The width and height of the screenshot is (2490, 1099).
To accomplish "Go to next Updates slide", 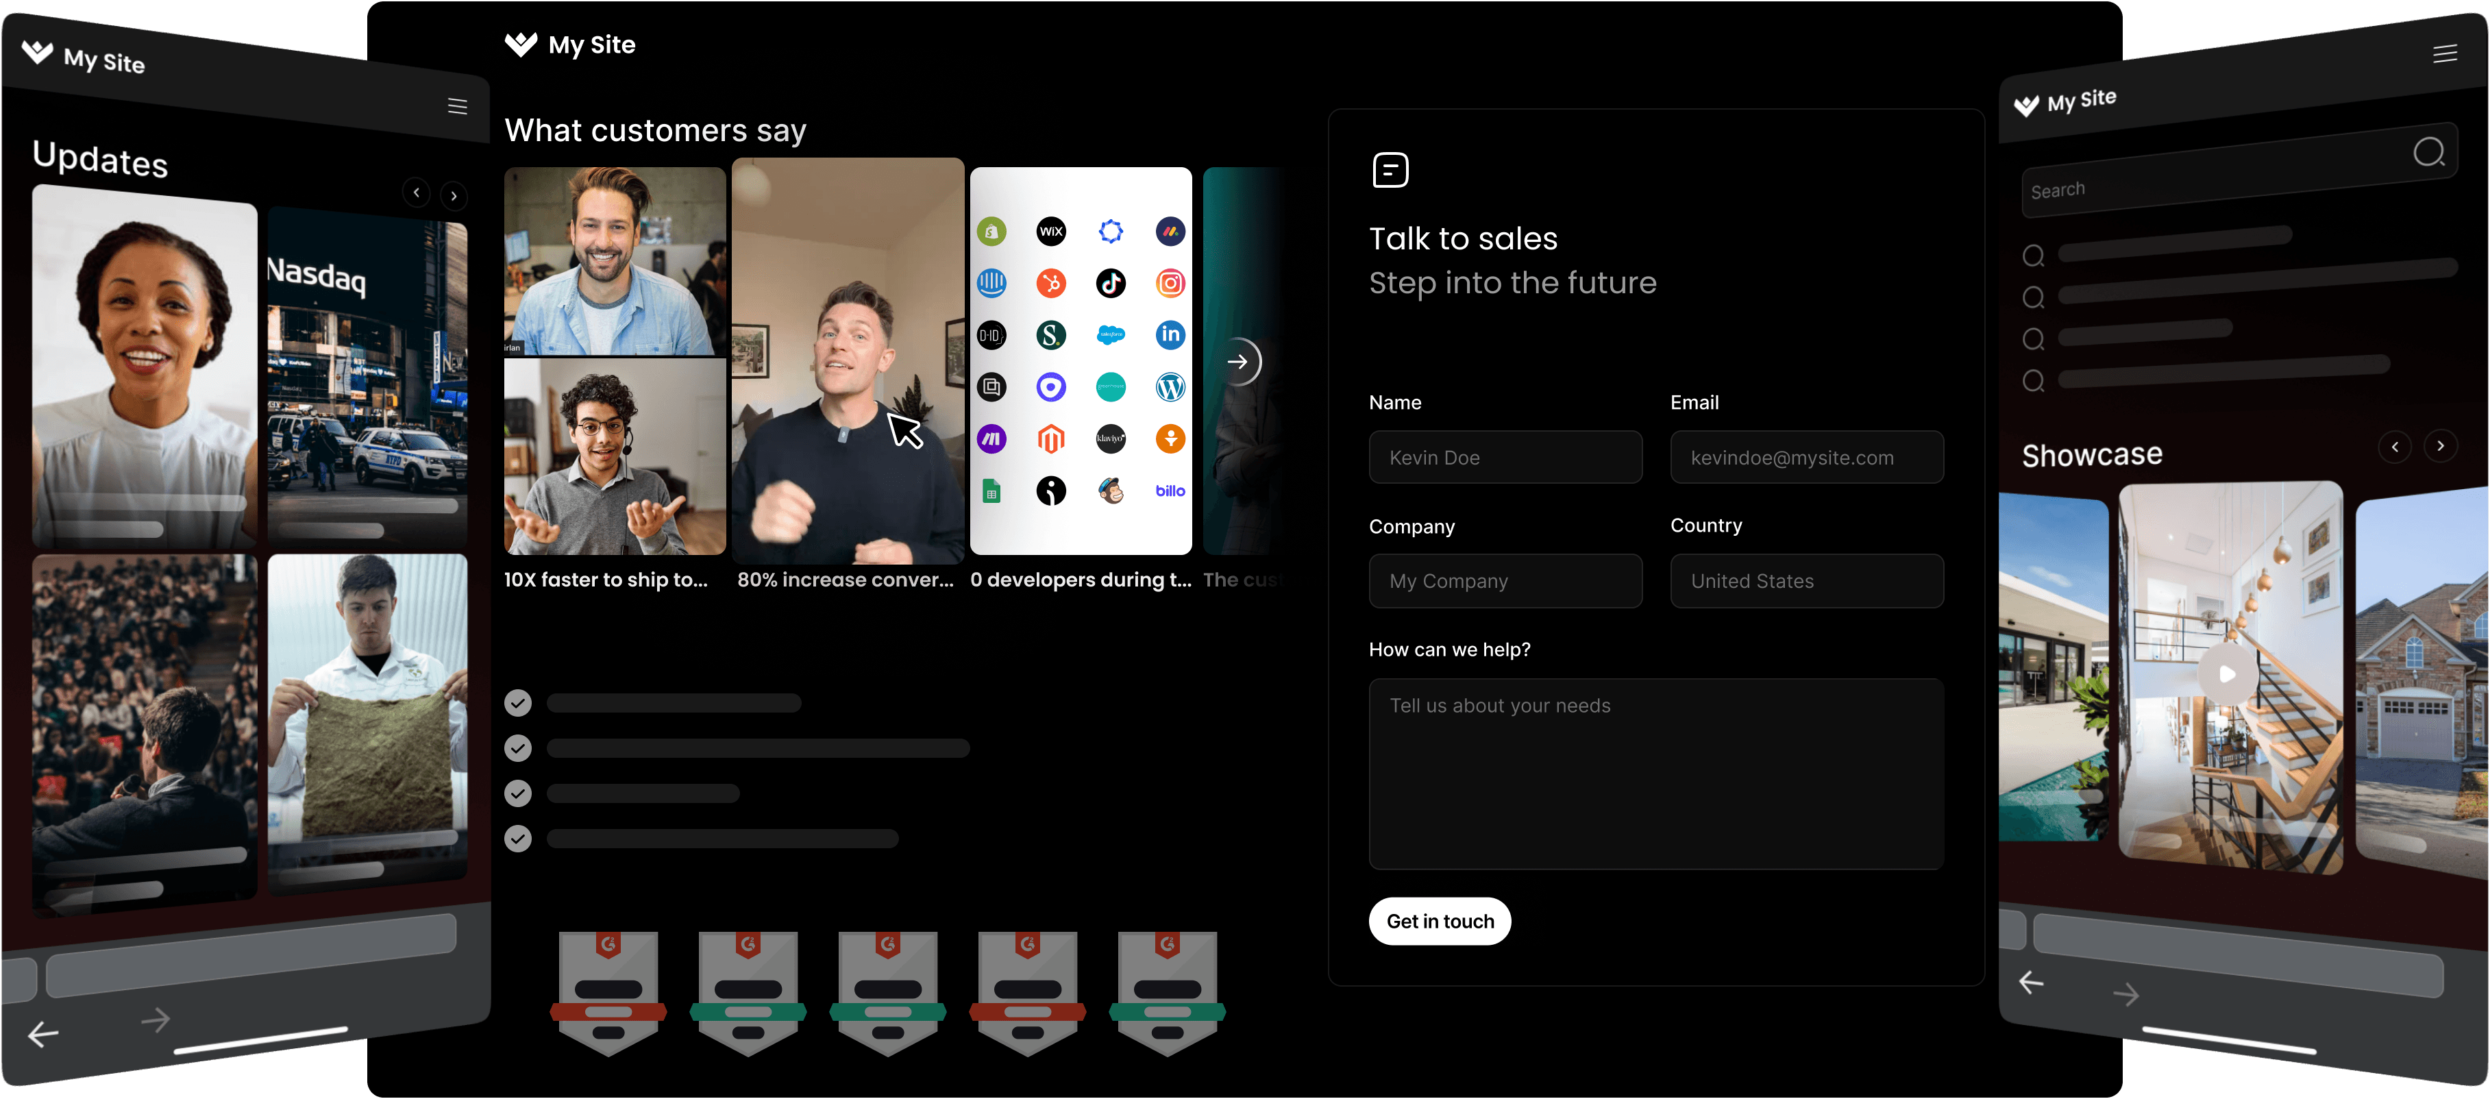I will [x=454, y=196].
